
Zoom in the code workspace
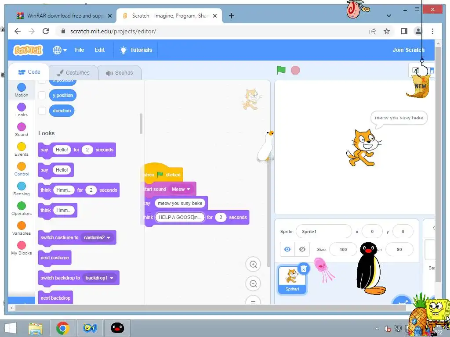coord(253,264)
